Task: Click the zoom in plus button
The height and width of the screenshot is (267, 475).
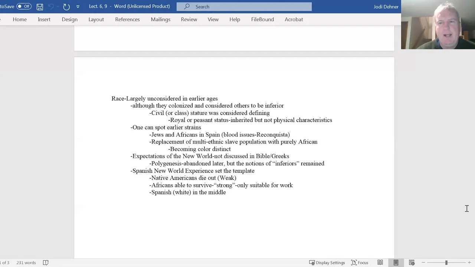Action: tap(469, 263)
